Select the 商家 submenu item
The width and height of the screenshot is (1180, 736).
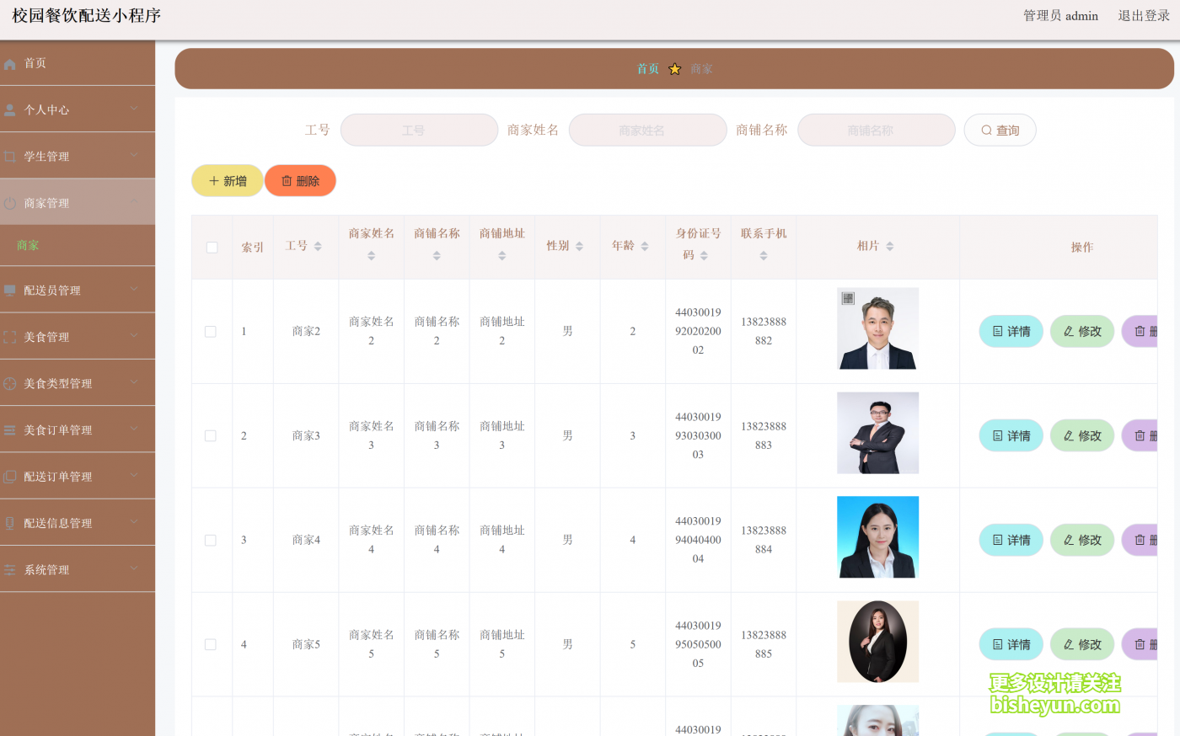coord(78,245)
